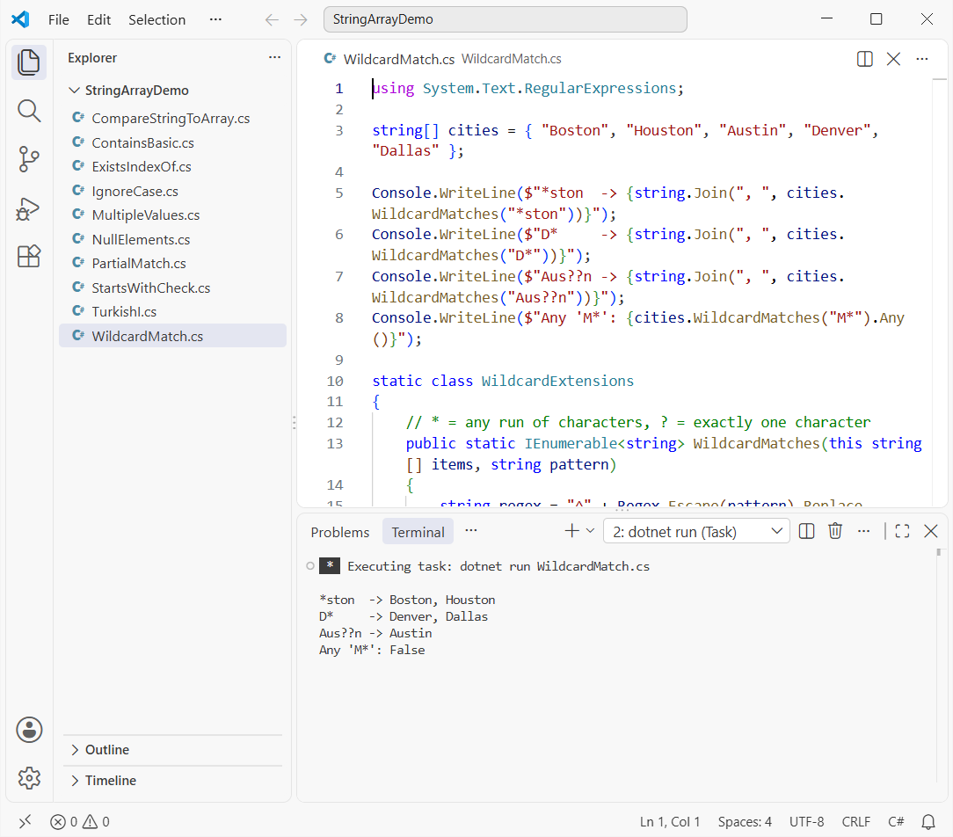Change end of line sequence CRLF

tap(855, 822)
